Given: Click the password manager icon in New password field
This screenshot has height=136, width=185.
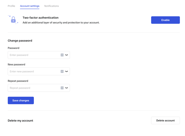Looking at the screenshot, I should pyautogui.click(x=62, y=71).
